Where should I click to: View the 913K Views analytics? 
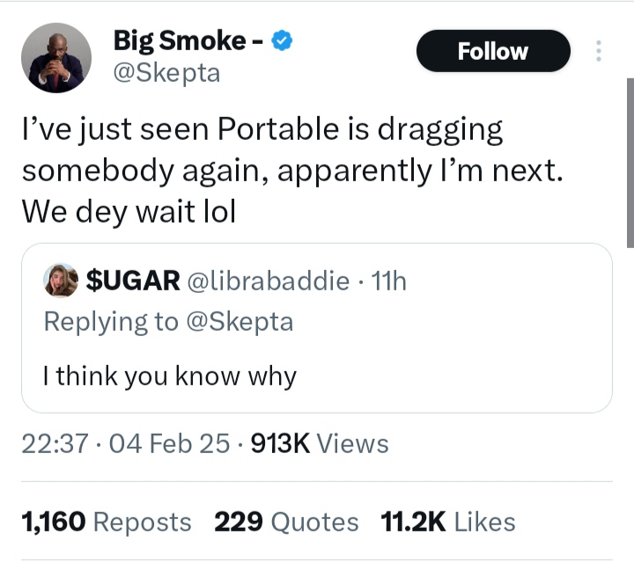click(320, 444)
